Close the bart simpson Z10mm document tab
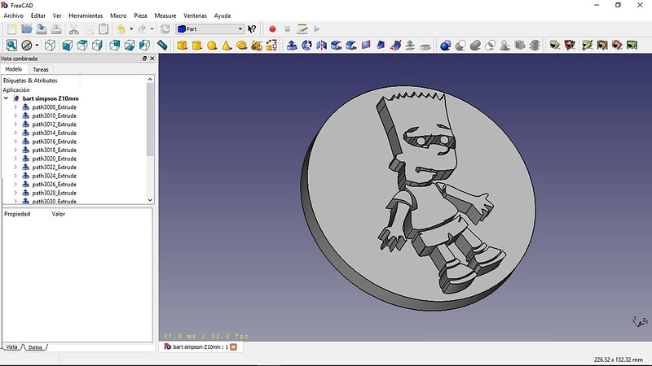 click(234, 347)
